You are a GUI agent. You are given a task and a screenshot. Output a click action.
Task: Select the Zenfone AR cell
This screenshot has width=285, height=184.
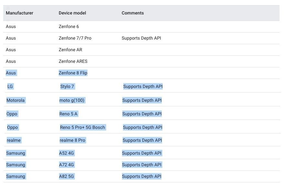70,50
